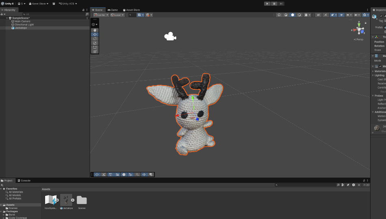Image resolution: width=386 pixels, height=219 pixels.
Task: Open the Console tab
Action: point(24,180)
